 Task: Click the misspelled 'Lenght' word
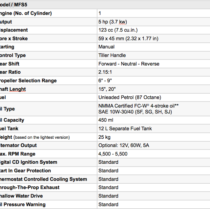[17, 89]
